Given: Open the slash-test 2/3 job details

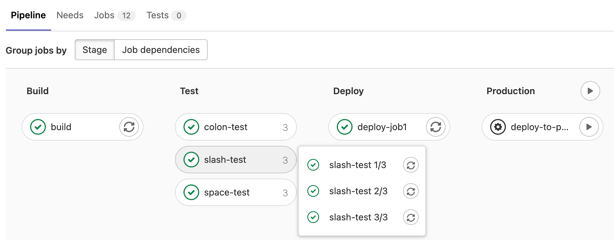Looking at the screenshot, I should 358,191.
